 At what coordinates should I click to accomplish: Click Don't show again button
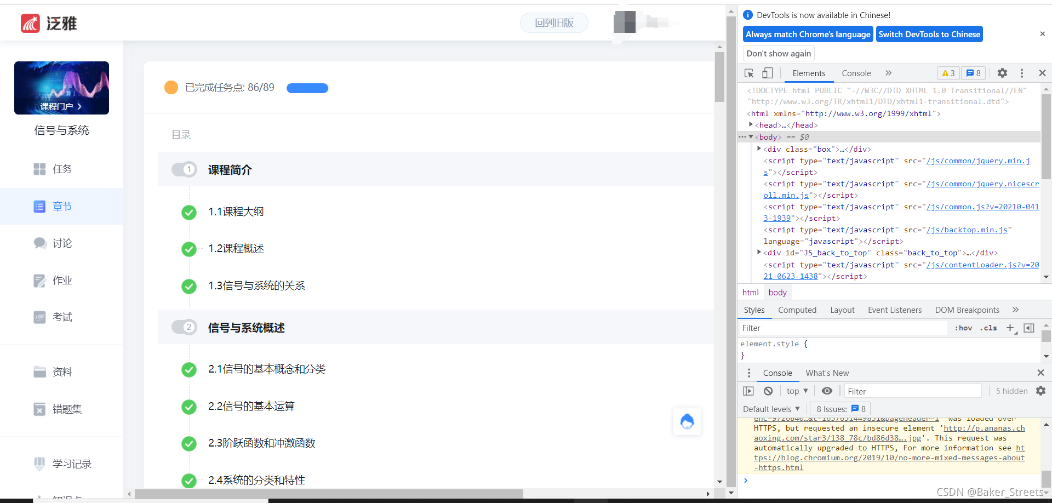779,53
